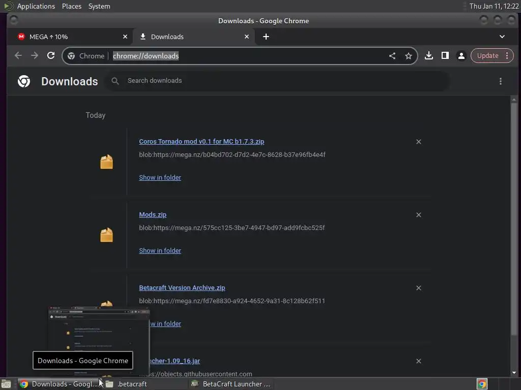
Task: Click the Chrome logo beside Downloads heading
Action: coord(24,81)
